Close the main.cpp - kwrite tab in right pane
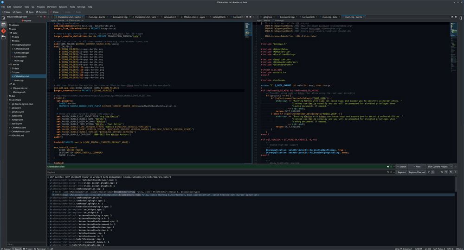Image resolution: width=464 pixels, height=250 pixels. pyautogui.click(x=364, y=17)
